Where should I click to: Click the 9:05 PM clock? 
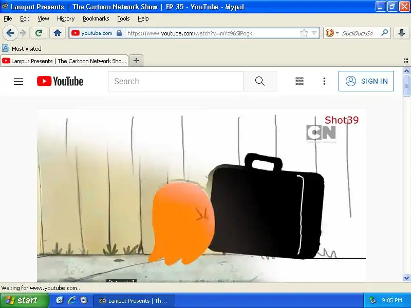tap(392, 300)
